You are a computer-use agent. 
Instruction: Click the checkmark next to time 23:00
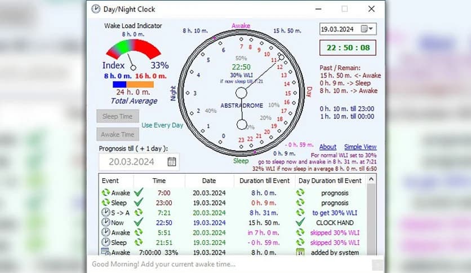pos(139,202)
